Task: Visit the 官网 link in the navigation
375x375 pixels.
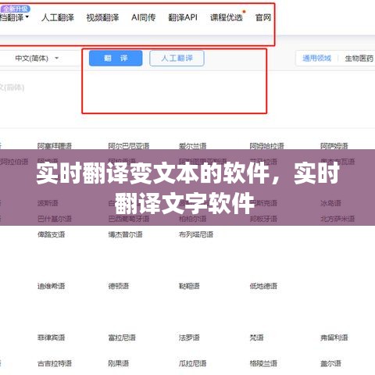Action: click(263, 17)
